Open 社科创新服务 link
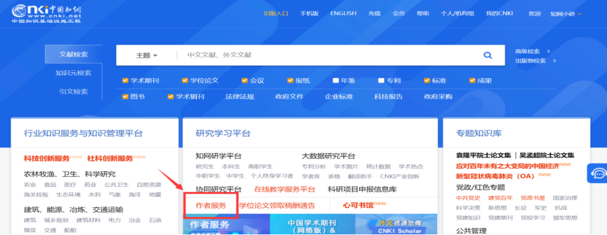607x235 pixels. click(110, 159)
